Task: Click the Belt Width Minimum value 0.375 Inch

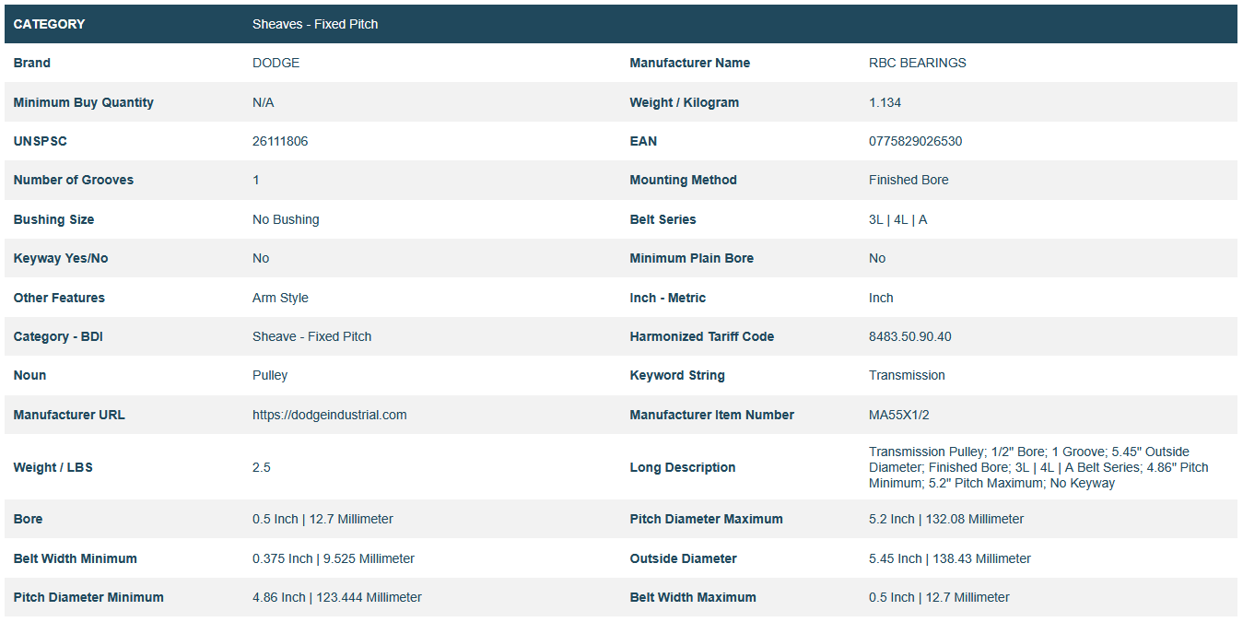Action: point(333,558)
